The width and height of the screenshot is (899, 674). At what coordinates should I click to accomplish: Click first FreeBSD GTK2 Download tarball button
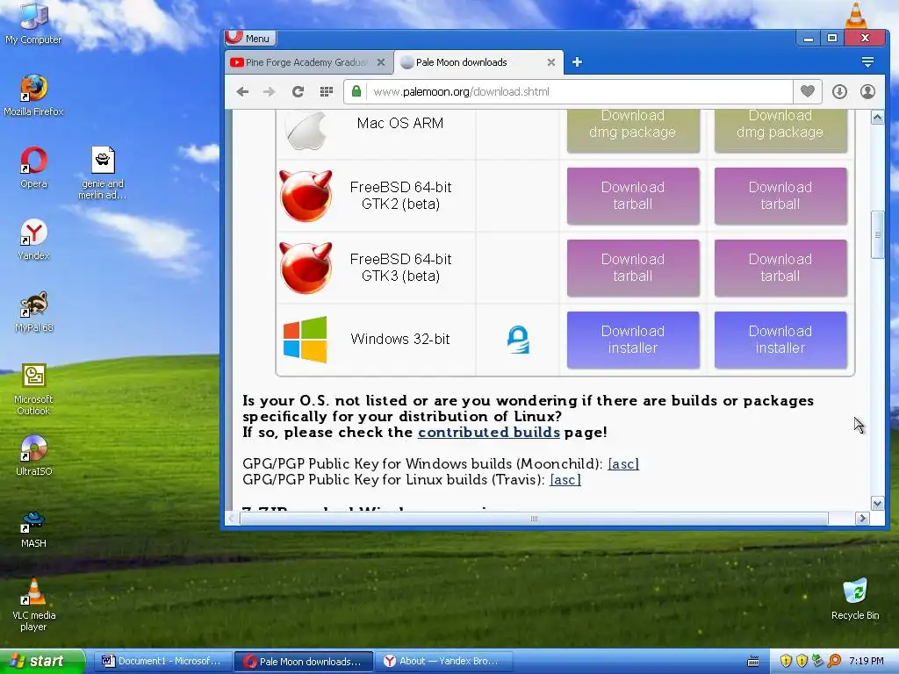(633, 196)
